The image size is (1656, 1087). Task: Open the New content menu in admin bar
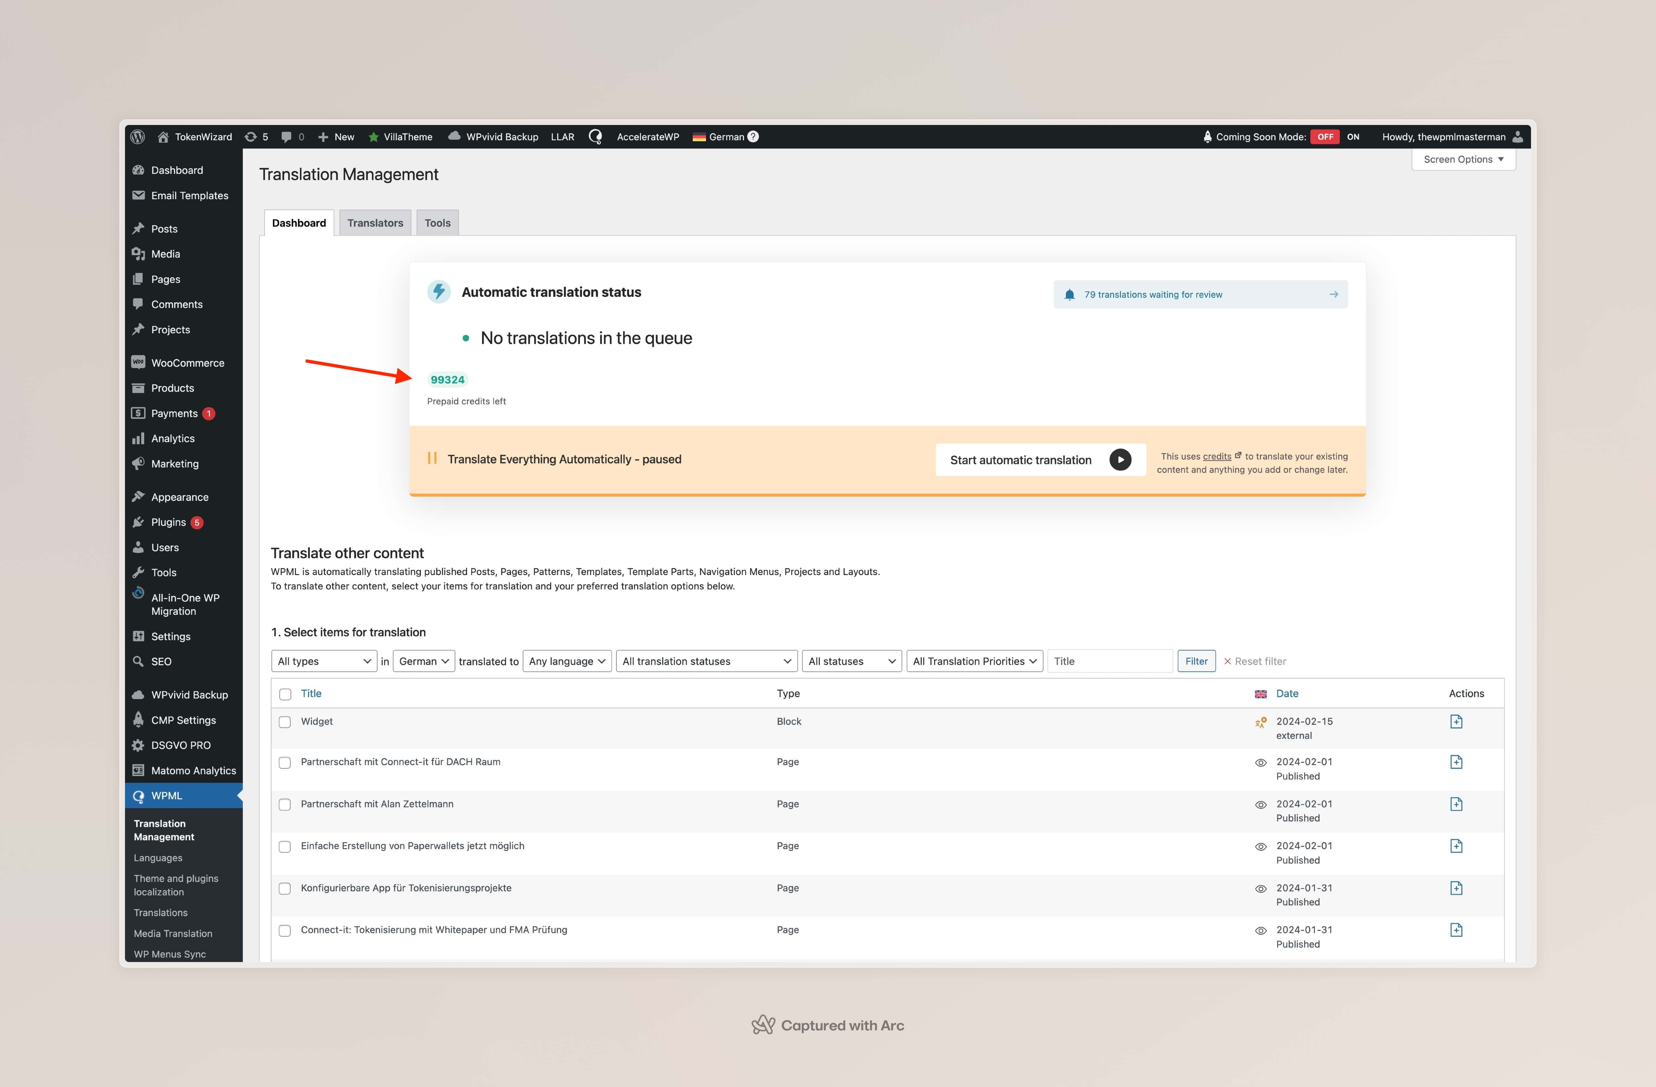click(x=336, y=136)
